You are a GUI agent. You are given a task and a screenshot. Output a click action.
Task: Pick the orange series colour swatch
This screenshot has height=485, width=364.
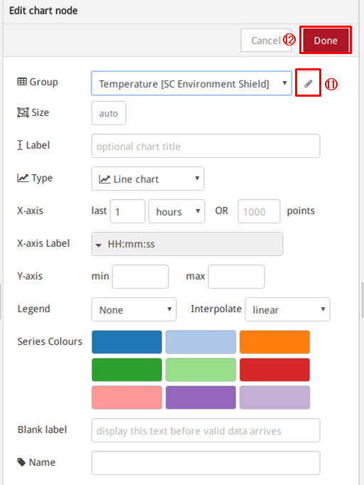tap(274, 342)
